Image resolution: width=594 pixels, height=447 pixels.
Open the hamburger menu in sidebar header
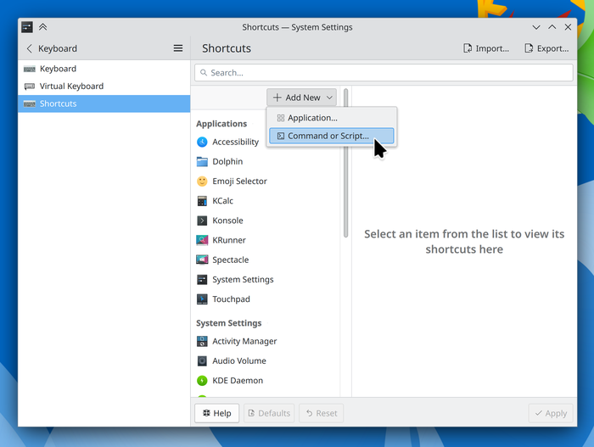click(x=178, y=48)
